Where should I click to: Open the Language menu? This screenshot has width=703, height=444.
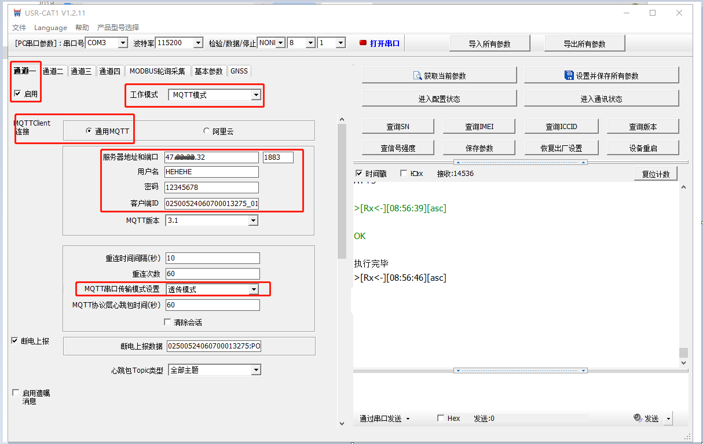point(50,27)
